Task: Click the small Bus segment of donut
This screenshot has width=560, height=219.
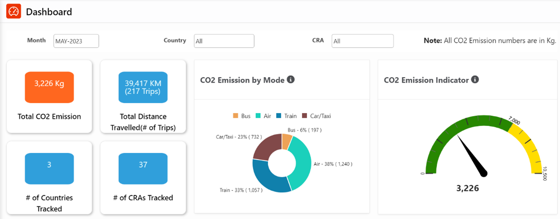Action: [x=287, y=141]
